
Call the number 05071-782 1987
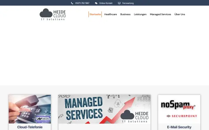82,3
